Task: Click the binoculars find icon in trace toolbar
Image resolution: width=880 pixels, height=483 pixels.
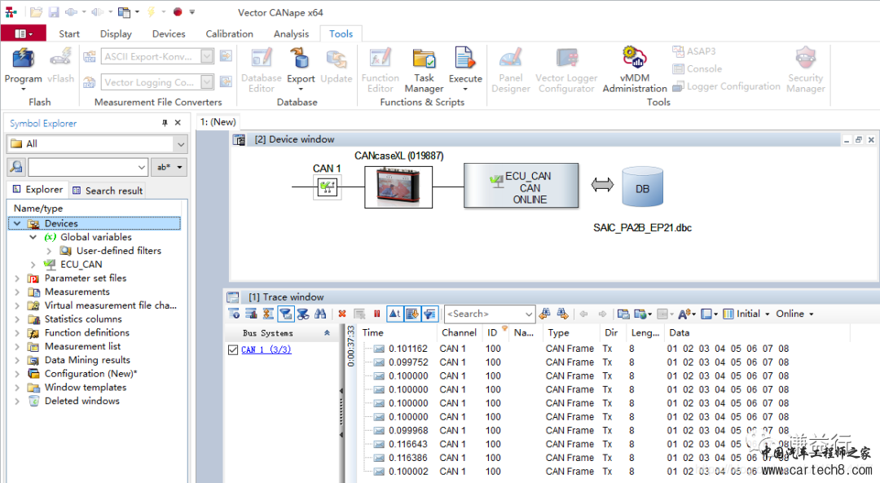Action: 320,314
